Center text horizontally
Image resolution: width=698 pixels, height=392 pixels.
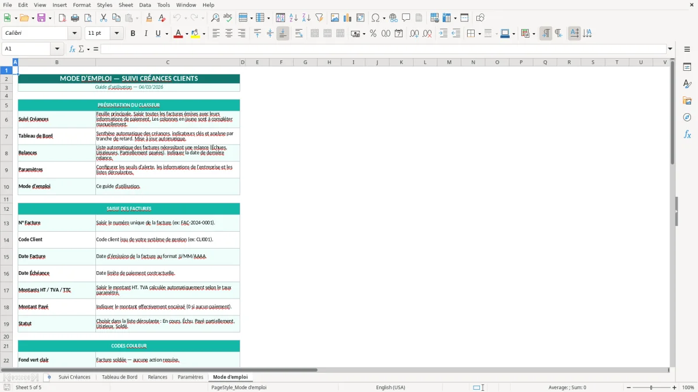pyautogui.click(x=229, y=34)
